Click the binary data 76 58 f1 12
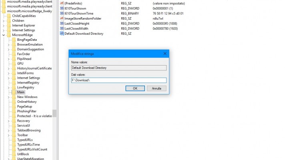The image size is (285, 160). coord(168,14)
